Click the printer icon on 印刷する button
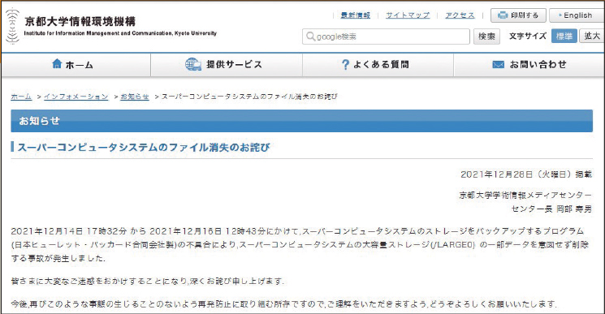Viewport: 605px width, 314px height. (503, 15)
